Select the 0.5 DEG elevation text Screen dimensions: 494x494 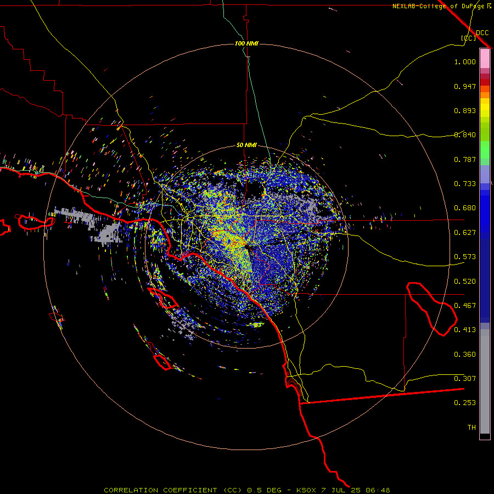(x=264, y=490)
